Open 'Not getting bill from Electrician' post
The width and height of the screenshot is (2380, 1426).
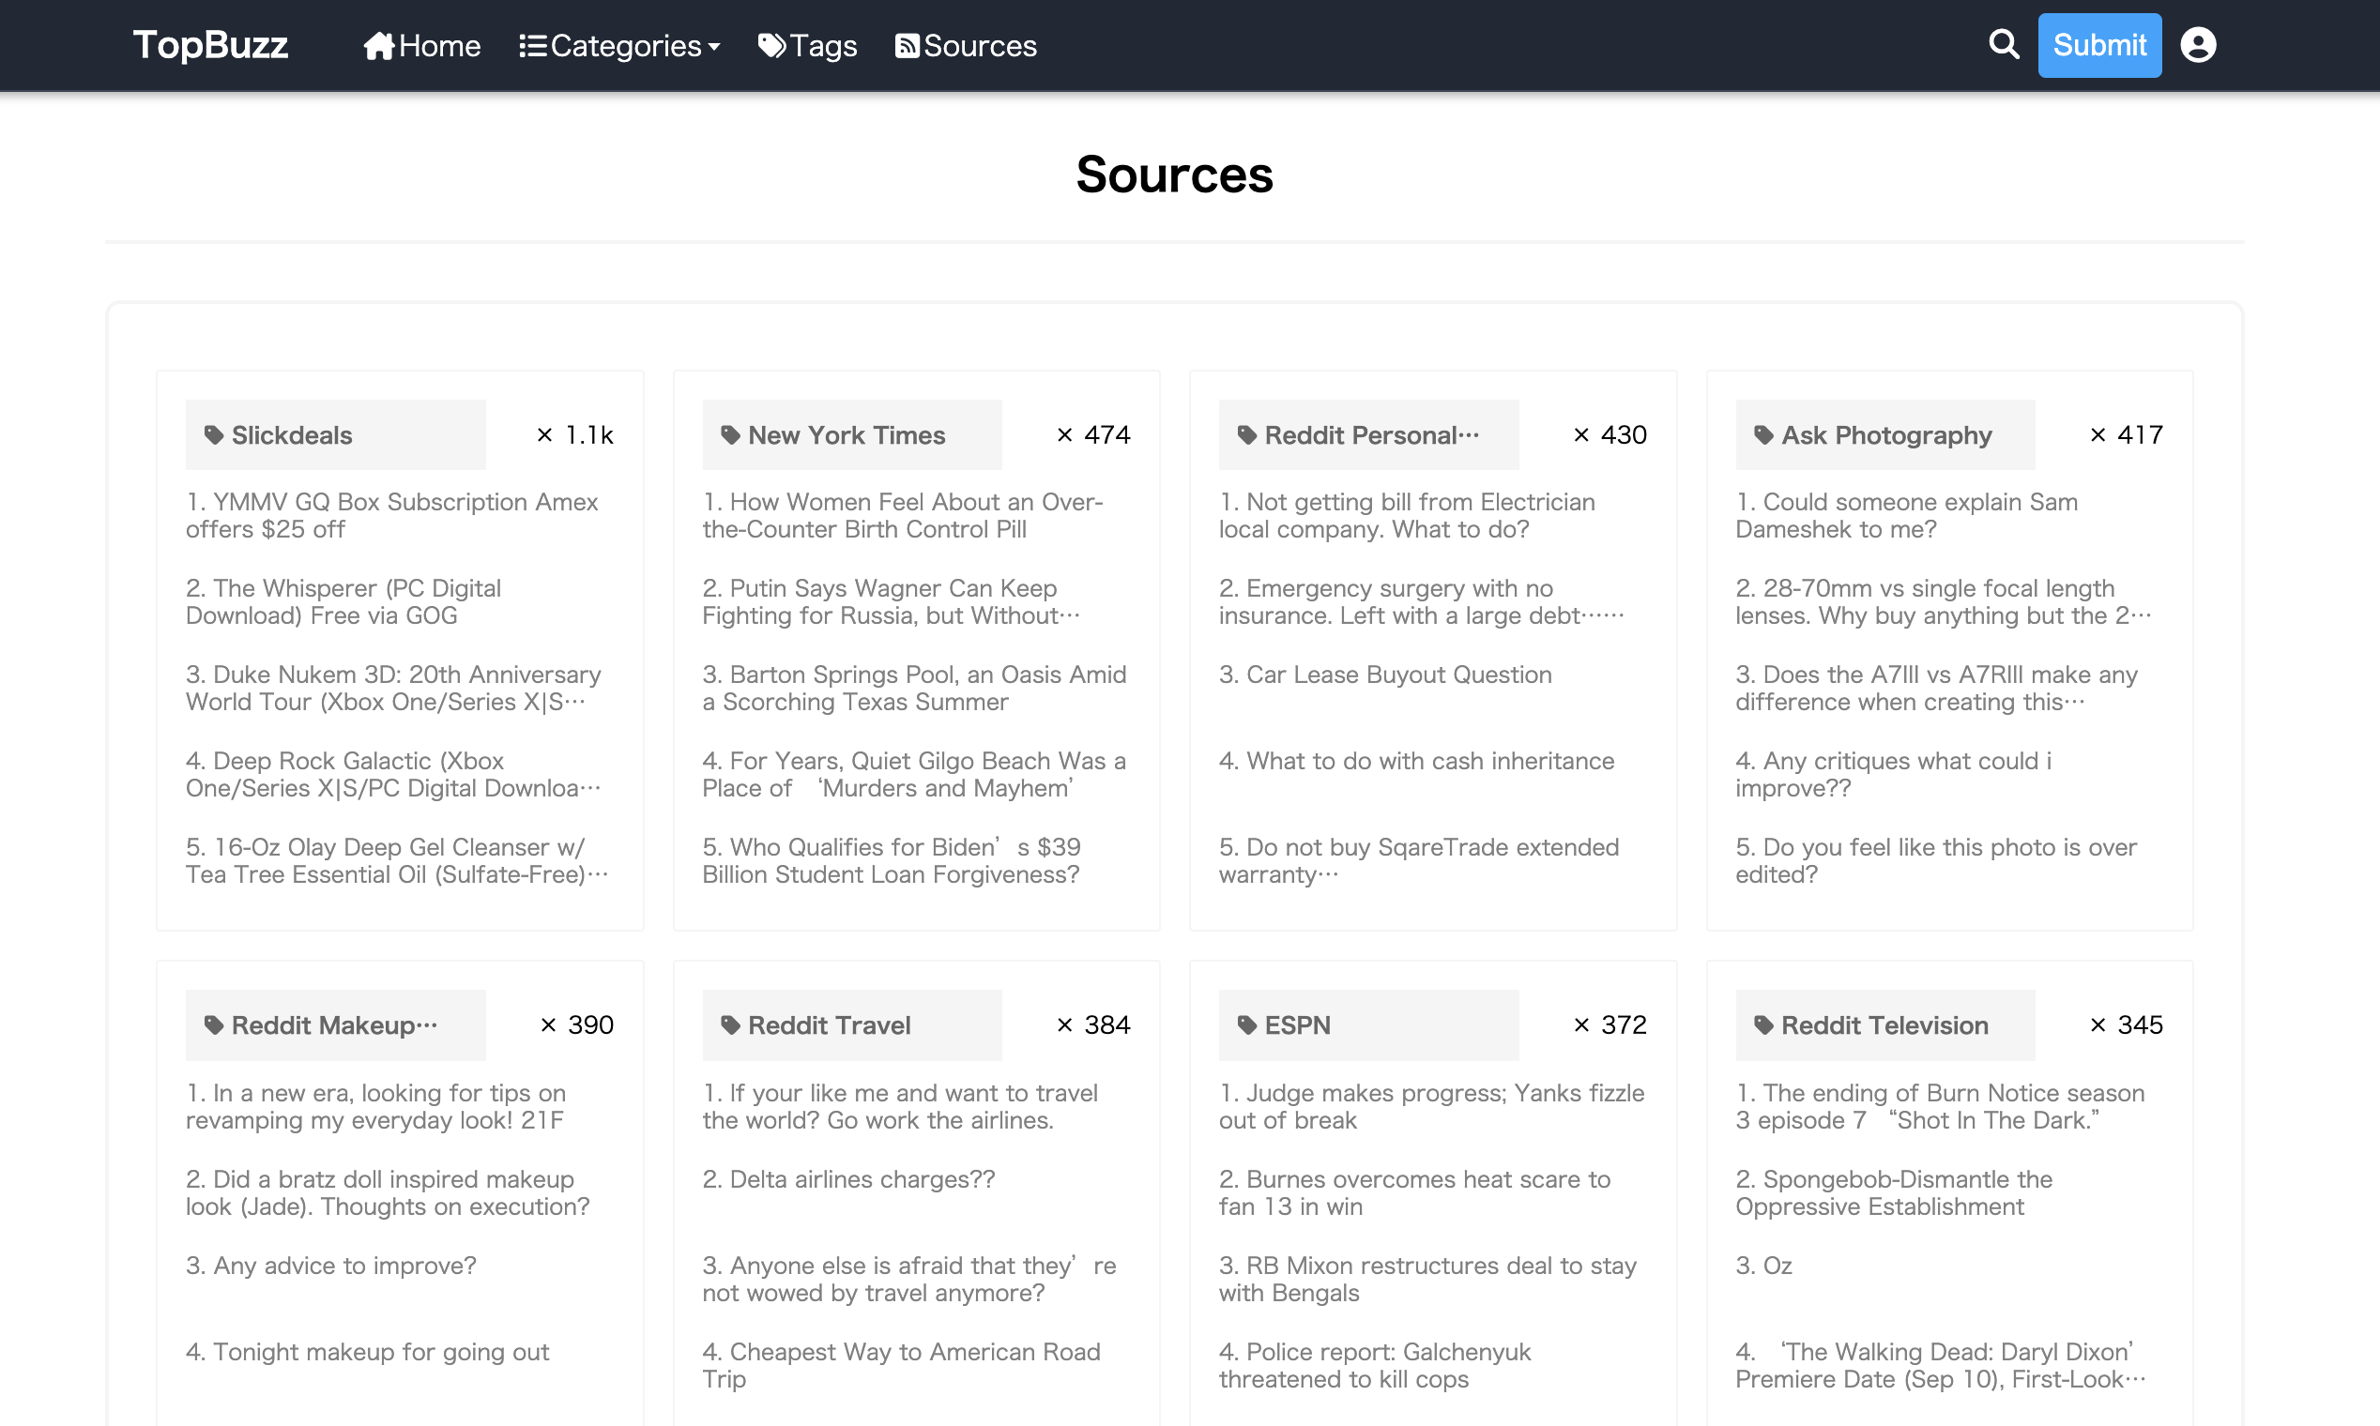[x=1406, y=516]
